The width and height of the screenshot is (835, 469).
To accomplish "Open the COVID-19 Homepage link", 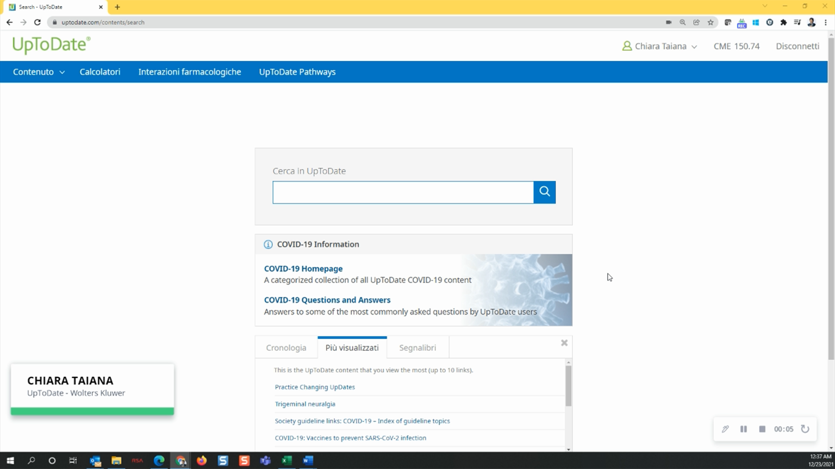I will pos(303,268).
